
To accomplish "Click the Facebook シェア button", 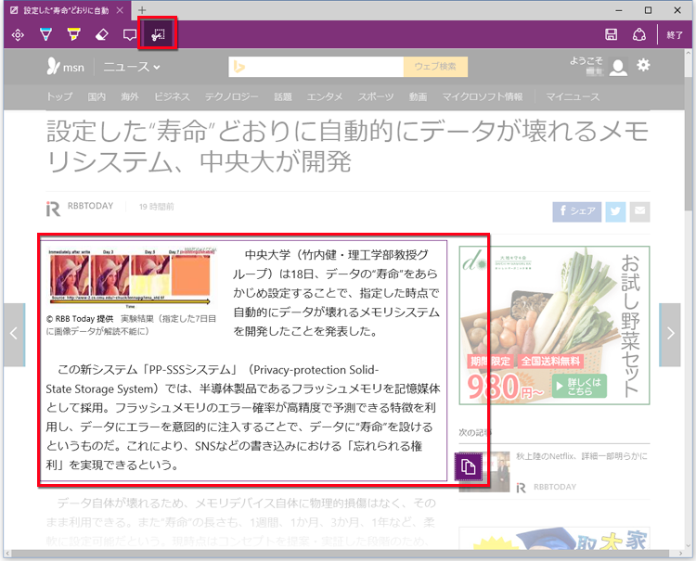I will click(x=576, y=211).
